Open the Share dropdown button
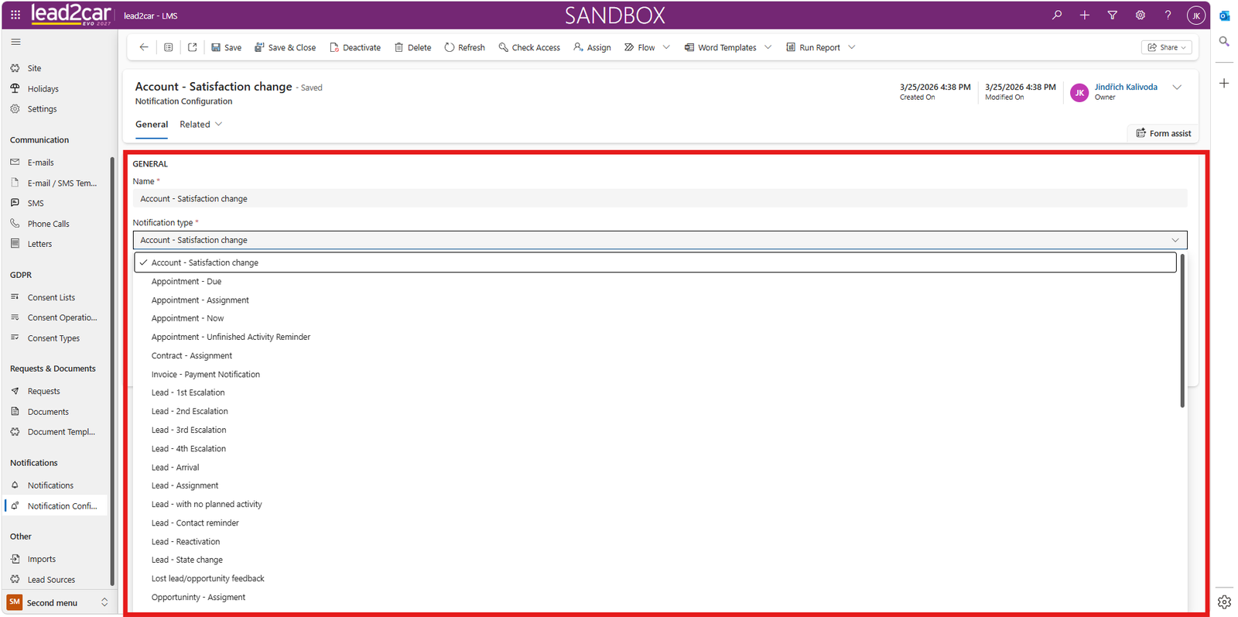The image size is (1238, 617). [x=1167, y=47]
